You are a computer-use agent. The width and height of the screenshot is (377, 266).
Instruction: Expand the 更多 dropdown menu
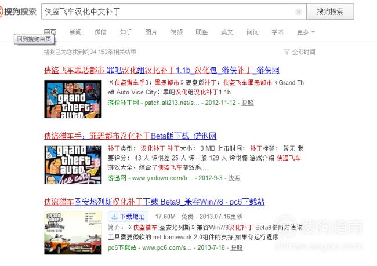(x=306, y=32)
